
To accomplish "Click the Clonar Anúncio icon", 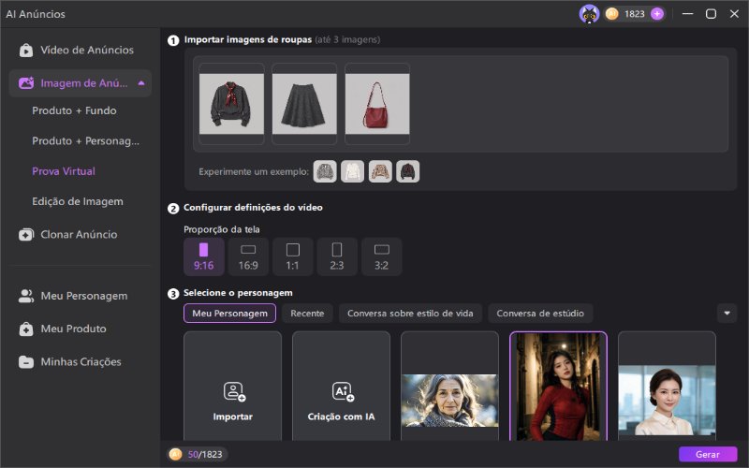I will pyautogui.click(x=26, y=235).
